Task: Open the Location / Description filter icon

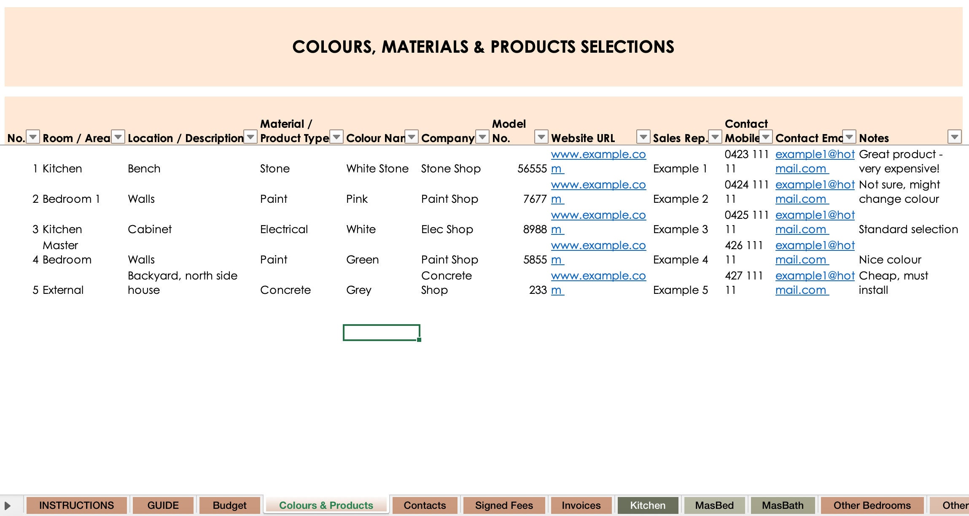Action: tap(250, 137)
